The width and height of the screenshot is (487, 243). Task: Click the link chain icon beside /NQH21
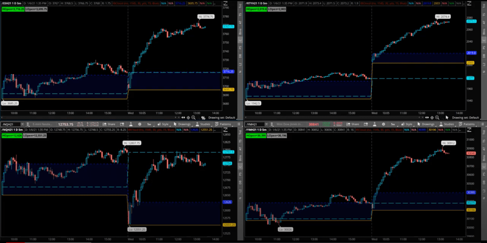tap(28, 124)
